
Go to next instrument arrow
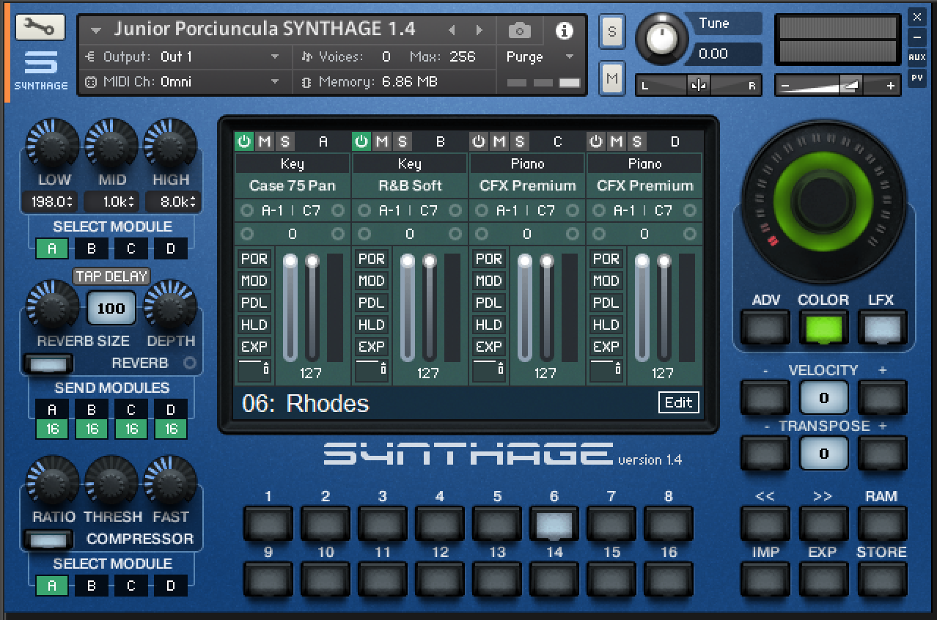click(479, 30)
